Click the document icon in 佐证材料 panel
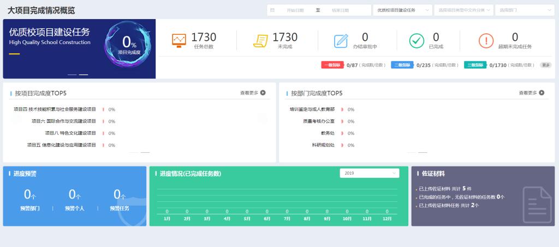559x247 pixels. pos(537,205)
